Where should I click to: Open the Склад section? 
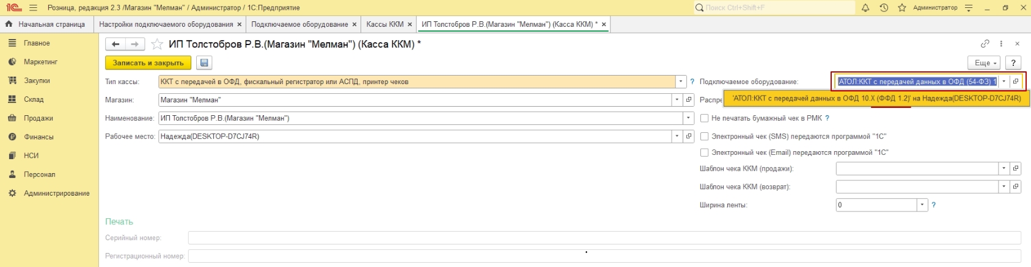click(34, 99)
